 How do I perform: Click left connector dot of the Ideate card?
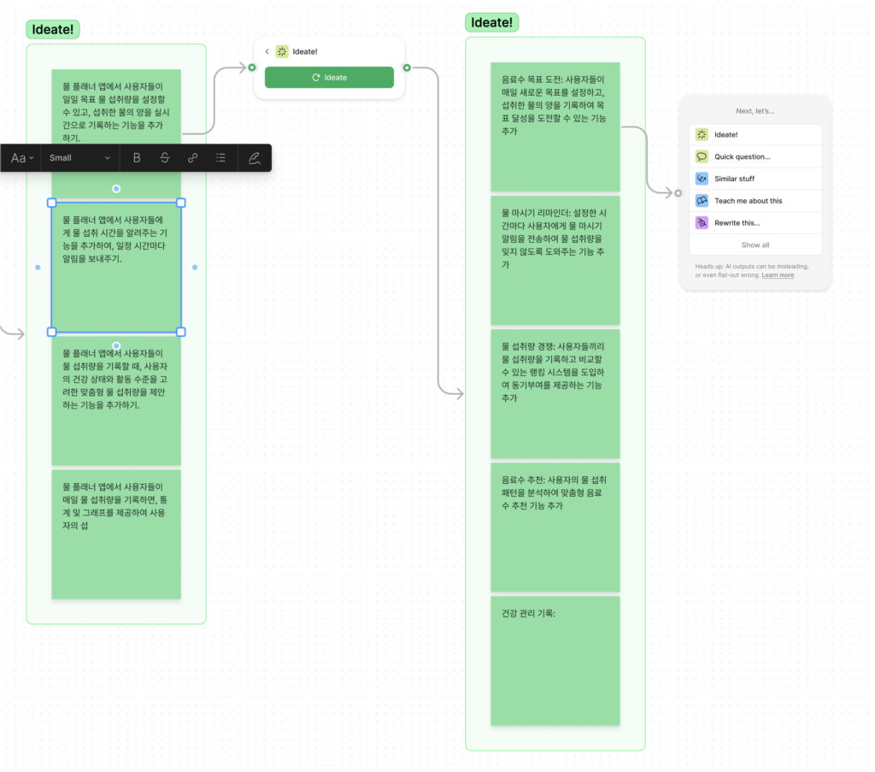(x=252, y=68)
